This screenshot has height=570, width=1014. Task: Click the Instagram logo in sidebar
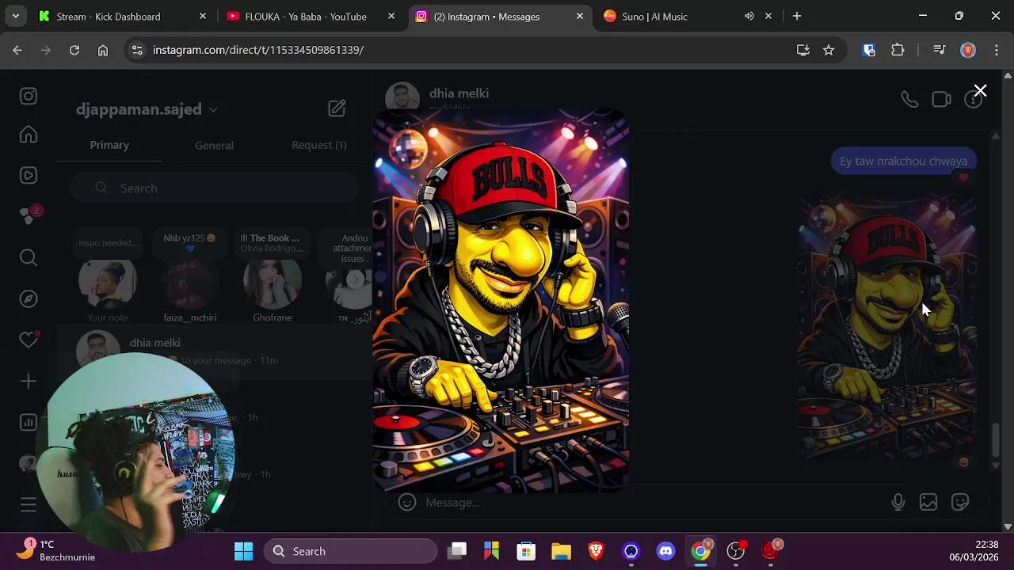point(29,96)
